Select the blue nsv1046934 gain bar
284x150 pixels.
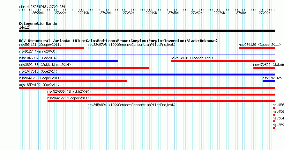tap(69, 61)
